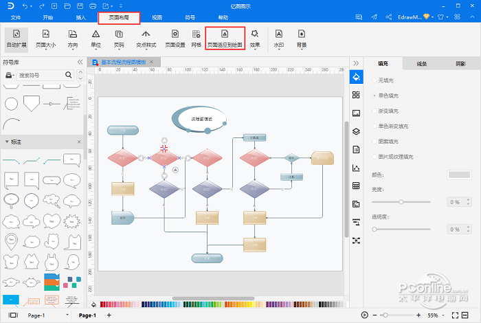This screenshot has width=481, height=323.
Task: Switch to the 线条 line tab
Action: click(422, 64)
